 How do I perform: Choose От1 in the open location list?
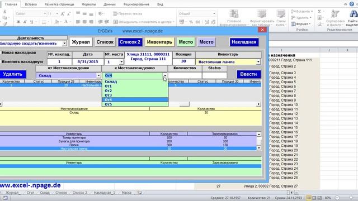pos(135,86)
